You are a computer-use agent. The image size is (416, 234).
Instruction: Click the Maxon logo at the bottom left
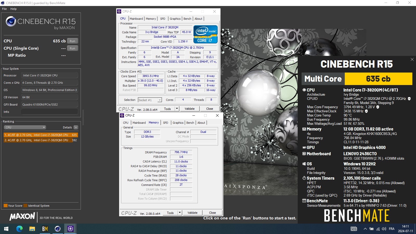22,216
